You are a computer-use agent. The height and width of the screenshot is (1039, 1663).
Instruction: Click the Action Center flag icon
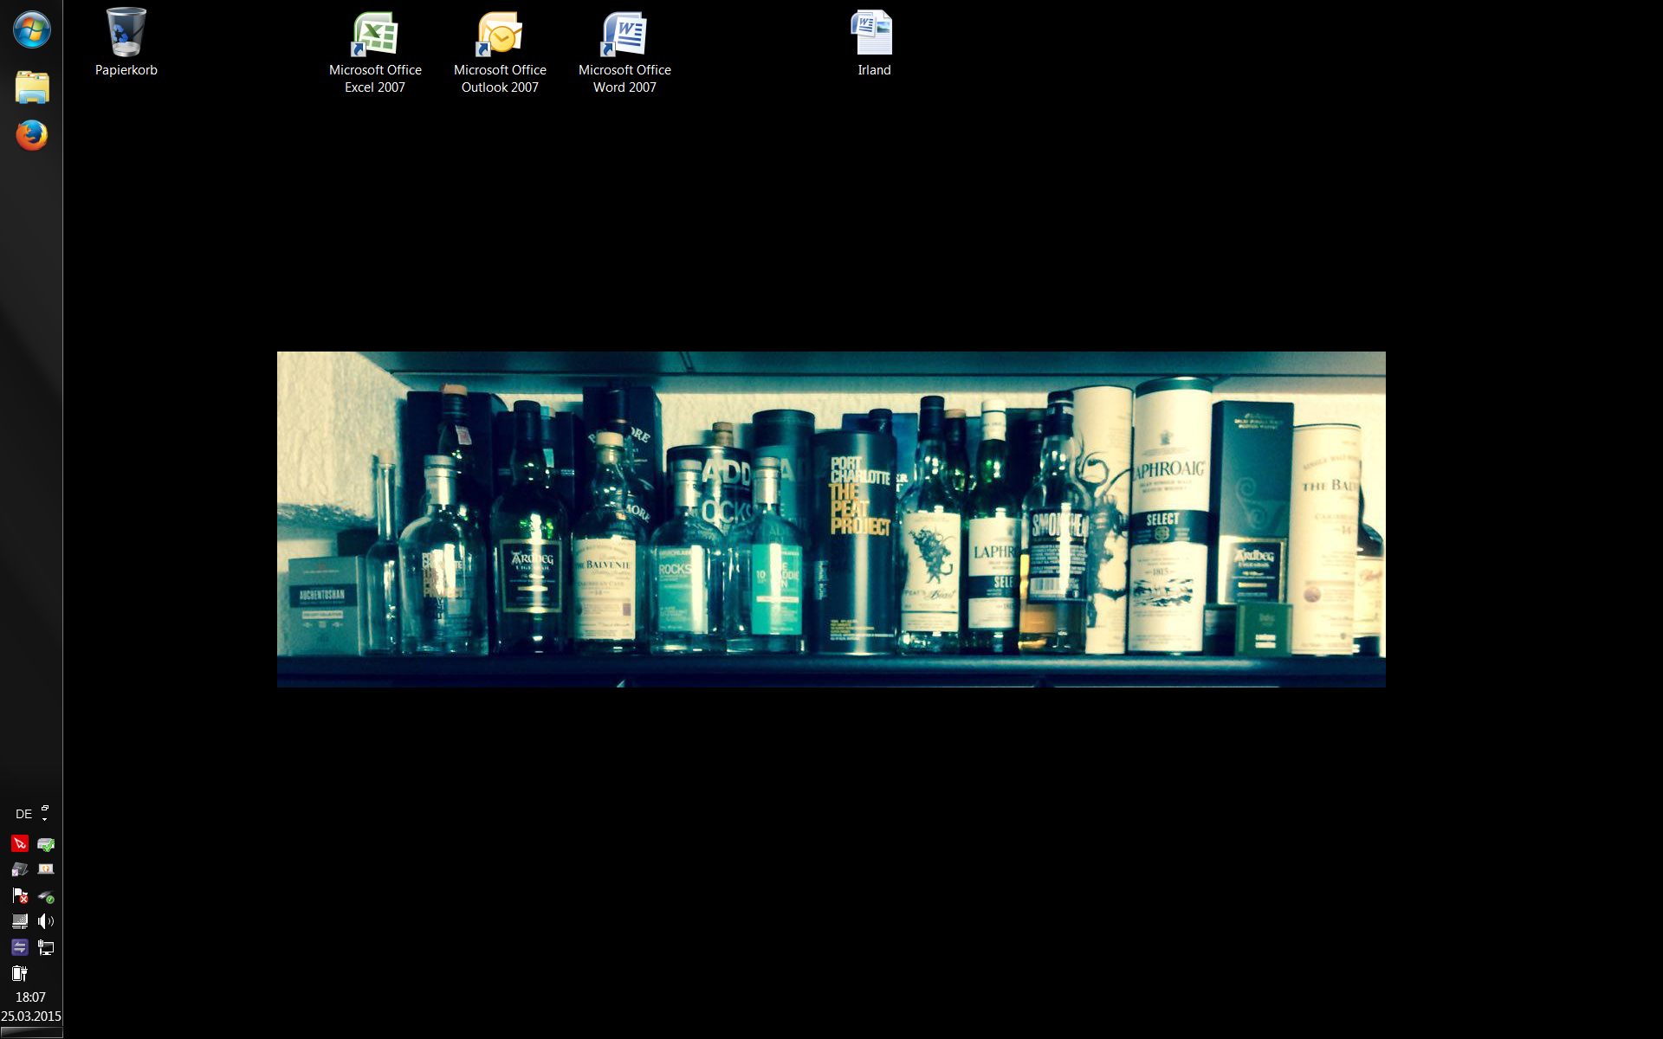(x=20, y=896)
